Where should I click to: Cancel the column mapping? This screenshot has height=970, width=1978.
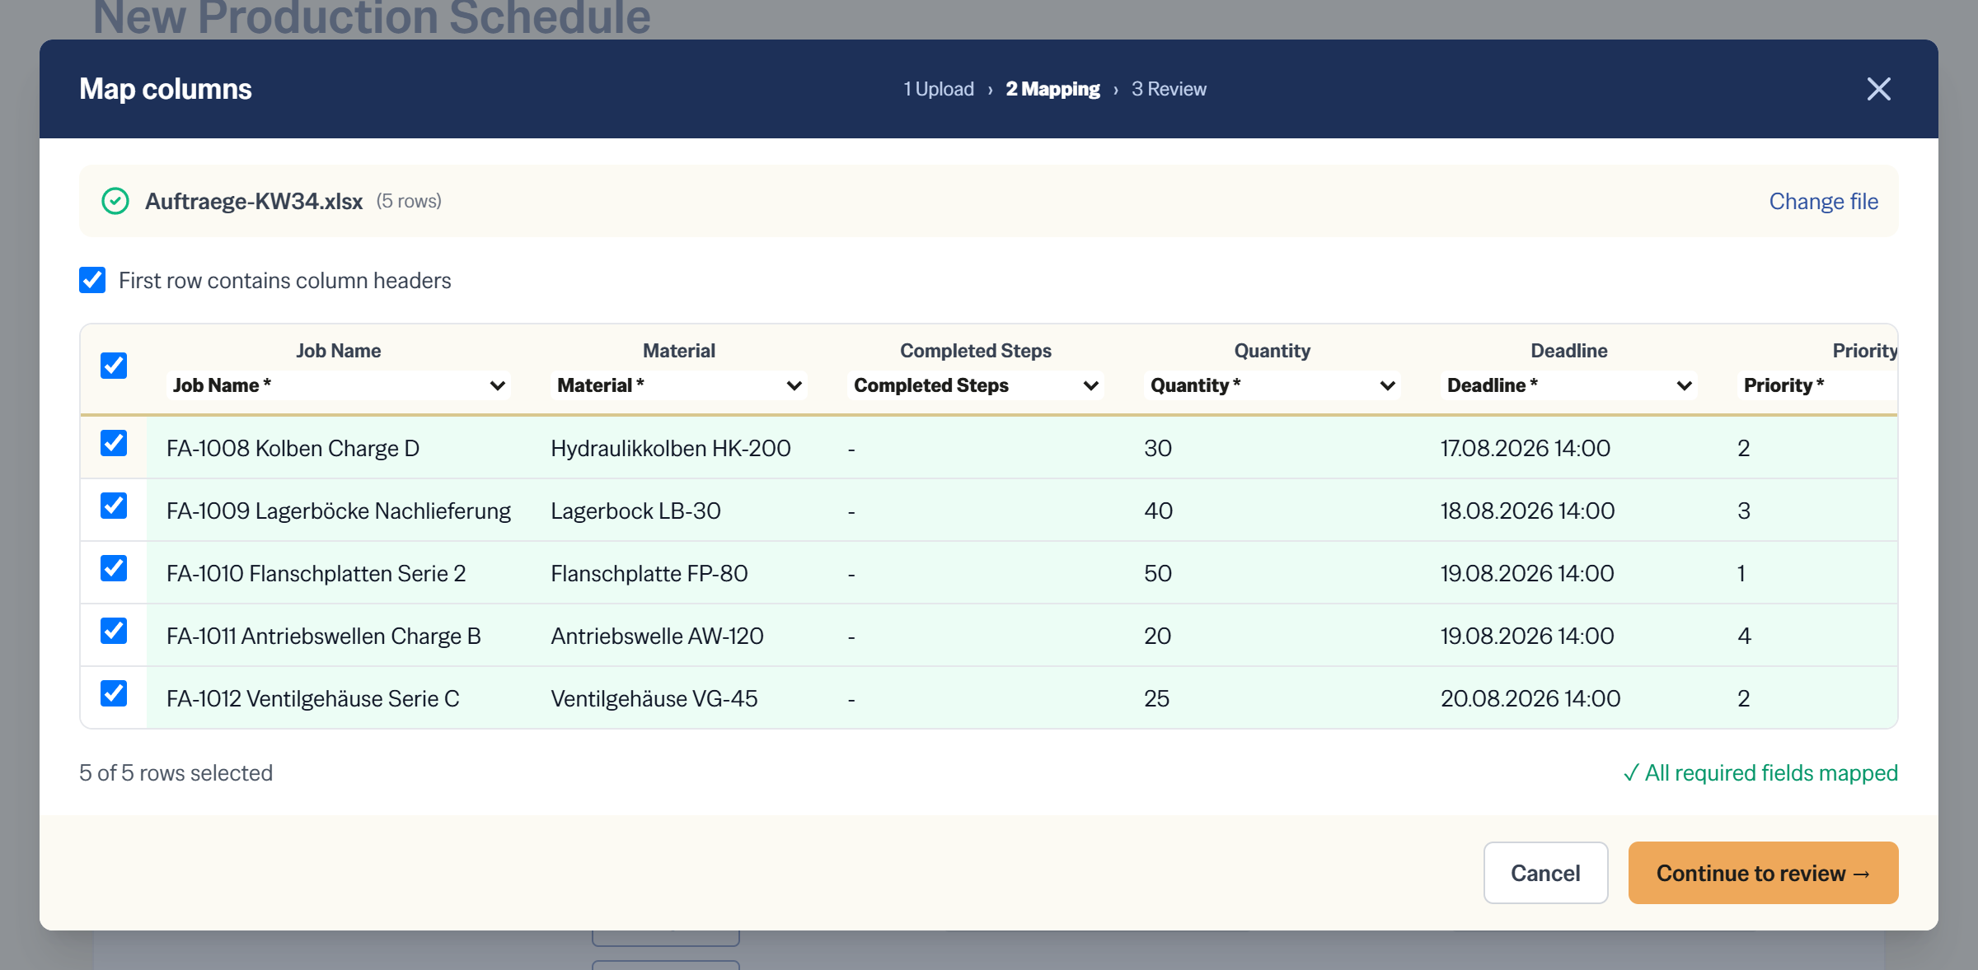[1545, 873]
